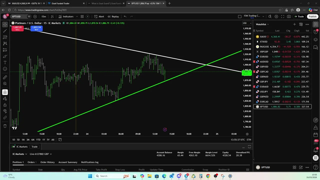Open the go to date calendar icon
The width and height of the screenshot is (320, 180).
[60, 140]
